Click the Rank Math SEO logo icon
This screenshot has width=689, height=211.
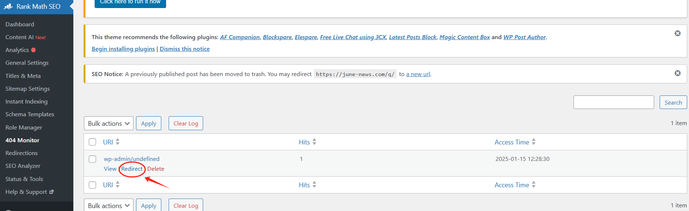(8, 7)
